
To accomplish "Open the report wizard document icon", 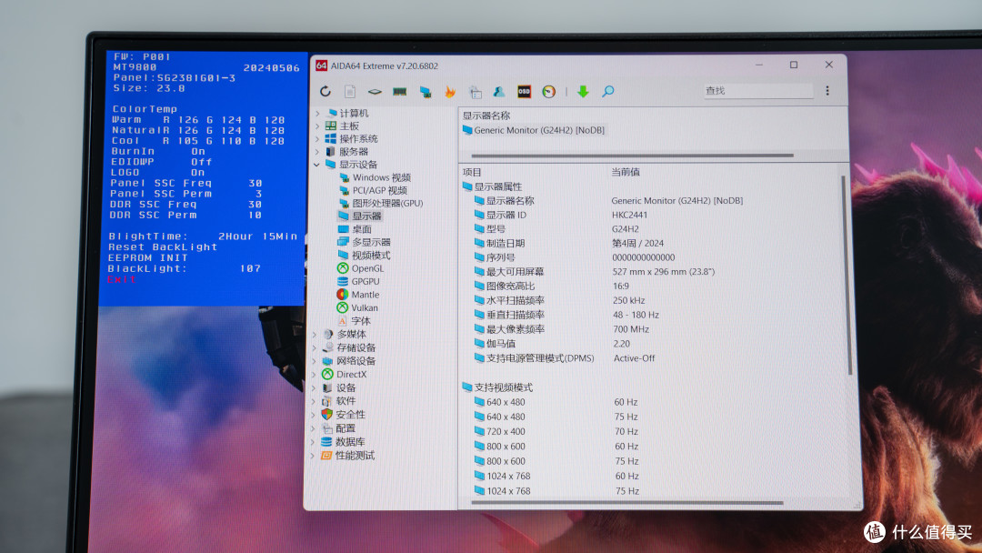I will click(x=349, y=91).
